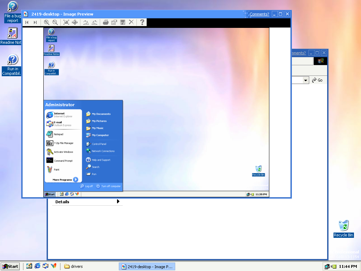Click the green display adapter tray icon
This screenshot has width=361, height=271.
click(333, 267)
